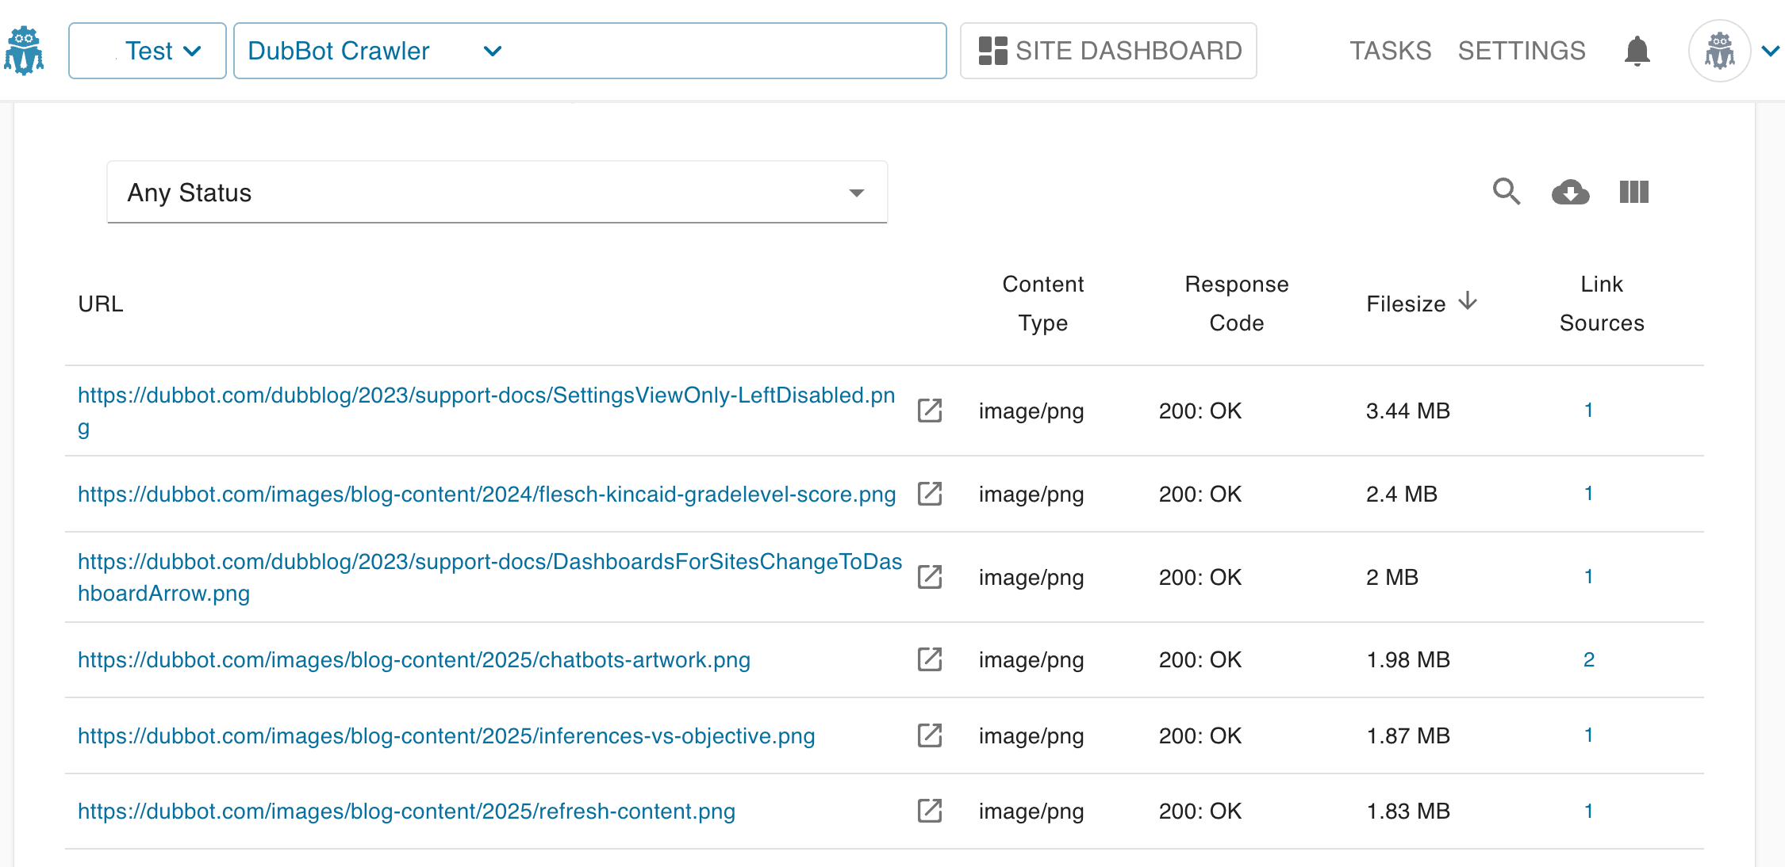
Task: Open the SETTINGS menu
Action: [1521, 50]
